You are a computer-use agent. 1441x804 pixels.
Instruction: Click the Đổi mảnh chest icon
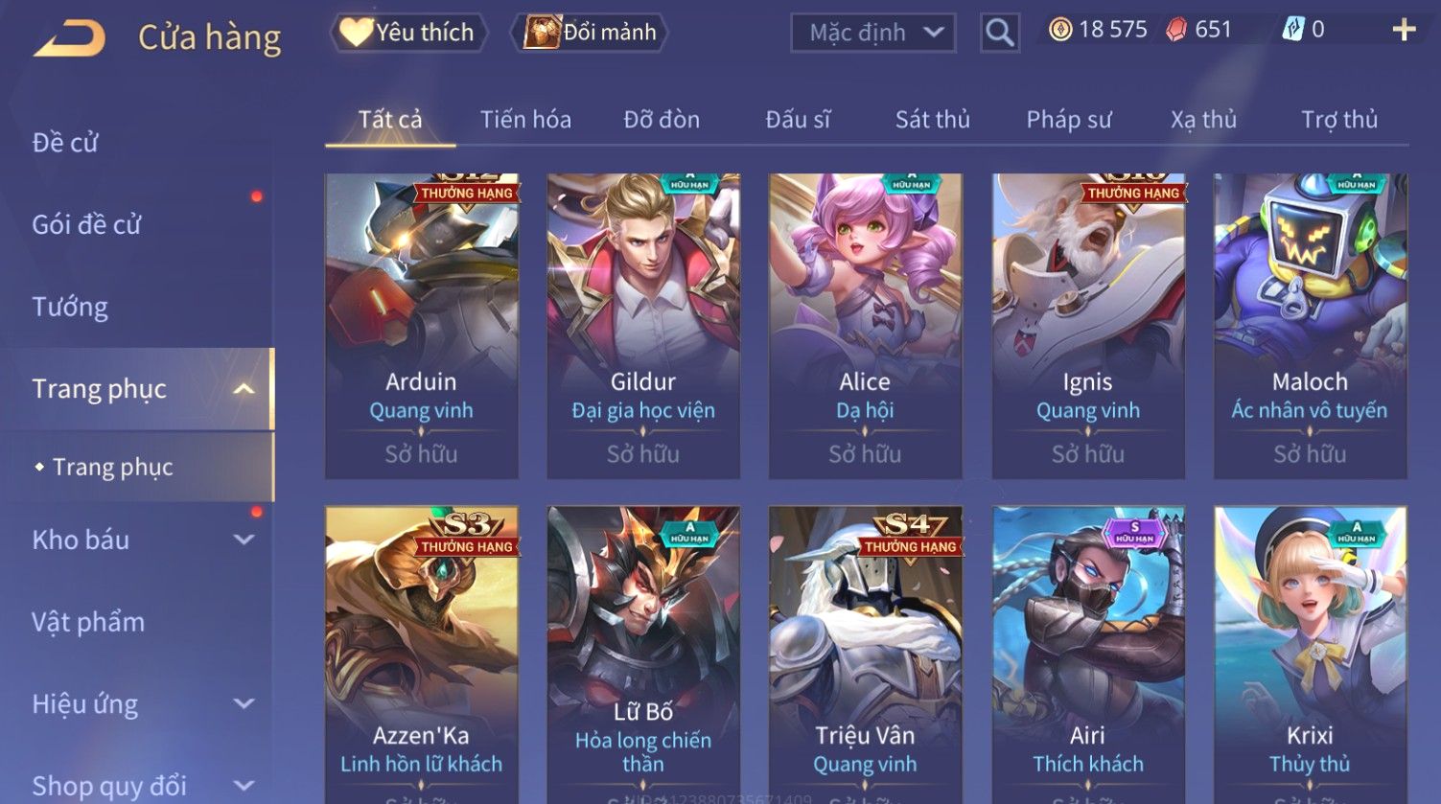pos(542,32)
